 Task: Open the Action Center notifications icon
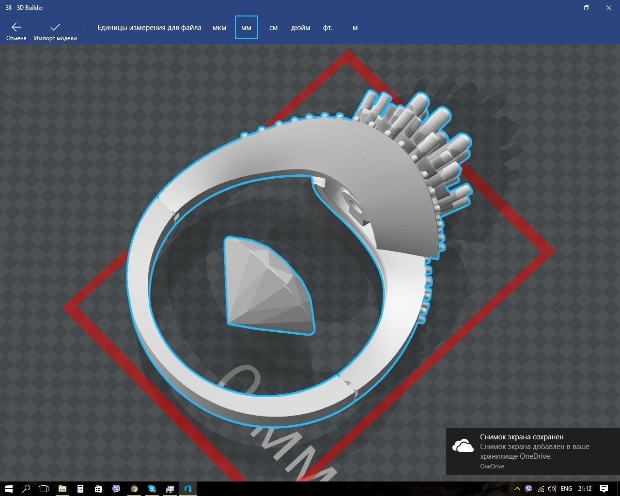[604, 489]
